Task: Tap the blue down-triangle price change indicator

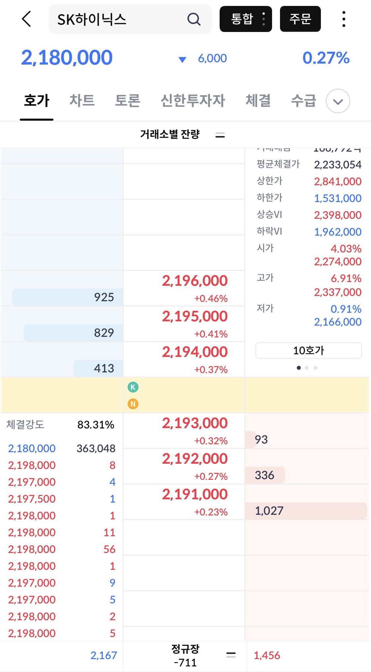Action: (x=182, y=59)
